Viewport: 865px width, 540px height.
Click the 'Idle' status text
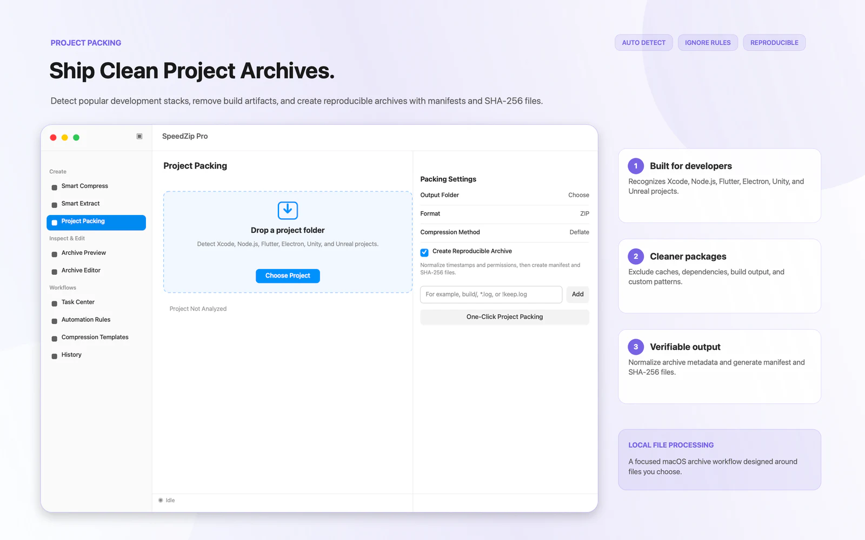click(x=170, y=501)
